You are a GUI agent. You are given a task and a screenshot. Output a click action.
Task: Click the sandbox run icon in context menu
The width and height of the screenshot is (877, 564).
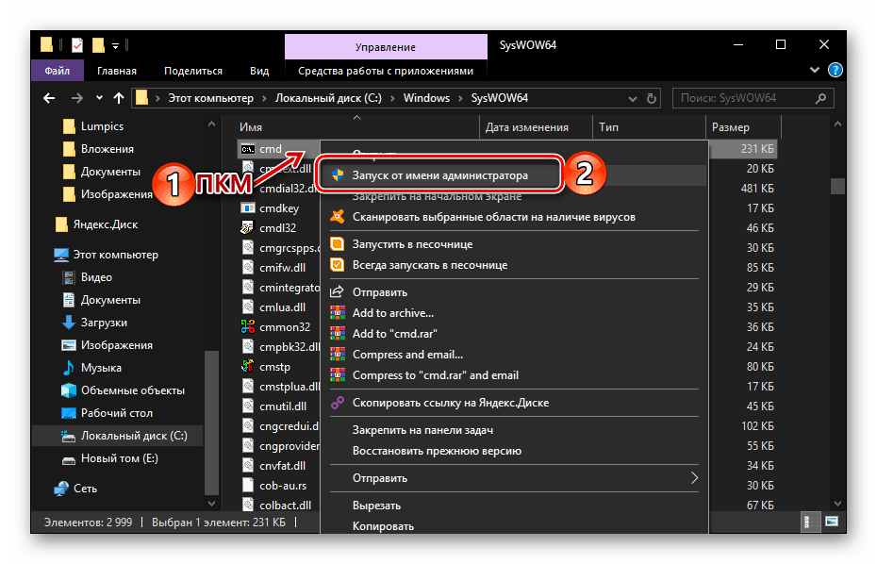point(338,244)
